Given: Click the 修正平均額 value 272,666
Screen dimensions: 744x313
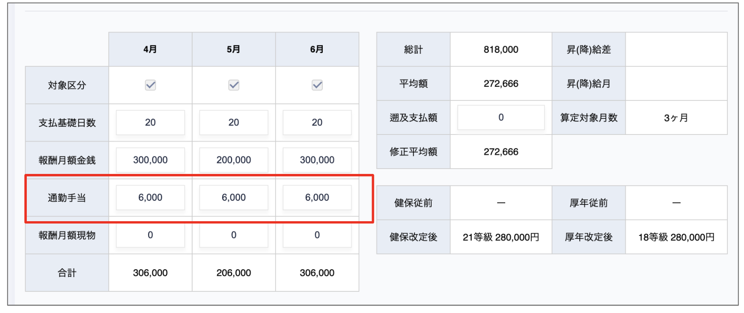Looking at the screenshot, I should tap(501, 152).
